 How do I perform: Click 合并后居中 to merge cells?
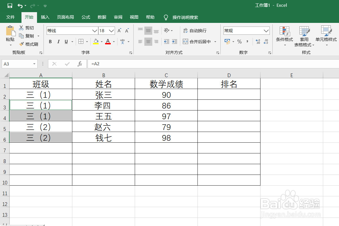[x=198, y=42]
